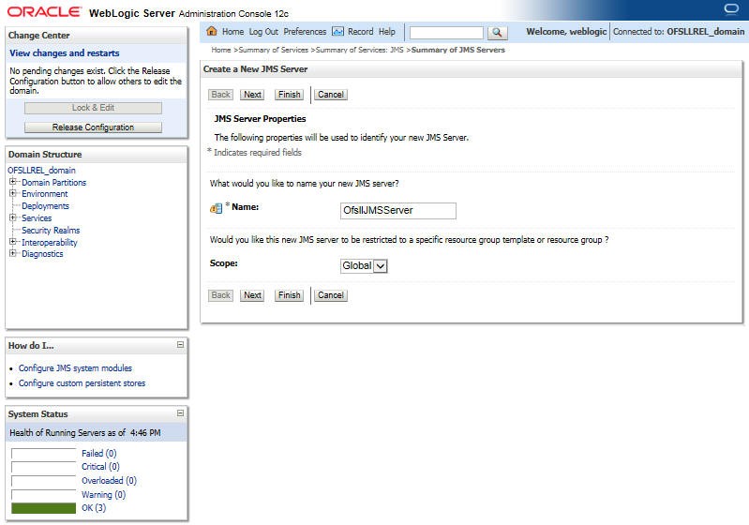The image size is (749, 525).
Task: Open View changes and restarts link
Action: click(65, 53)
